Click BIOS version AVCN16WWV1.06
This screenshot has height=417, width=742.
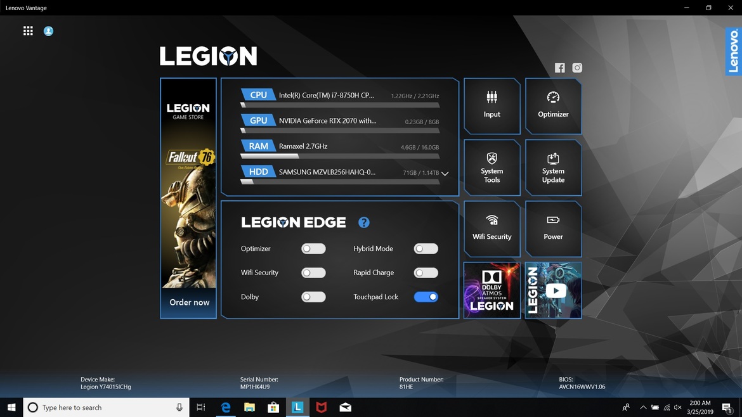point(582,387)
